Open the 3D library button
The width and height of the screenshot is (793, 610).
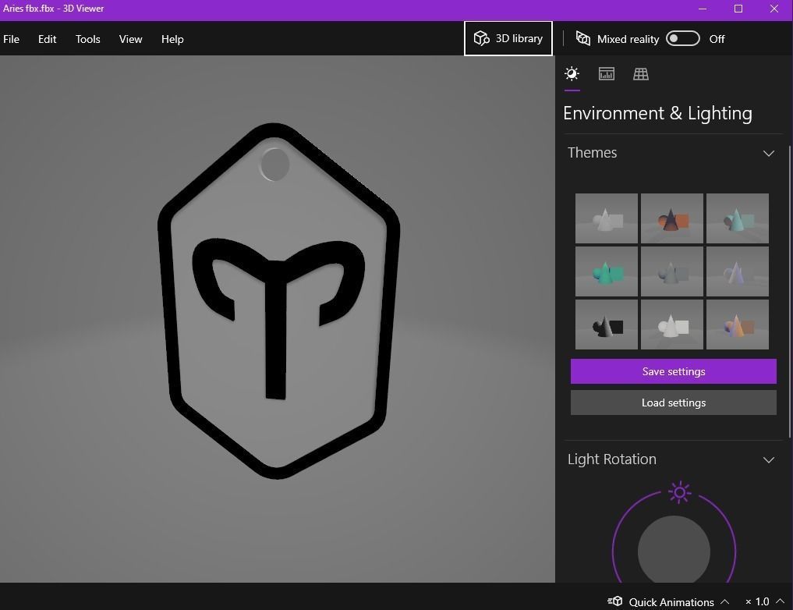pyautogui.click(x=508, y=38)
